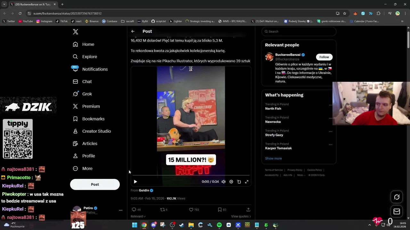This screenshot has width=410, height=230.
Task: Open new tab with plus button
Action: click(x=62, y=4)
